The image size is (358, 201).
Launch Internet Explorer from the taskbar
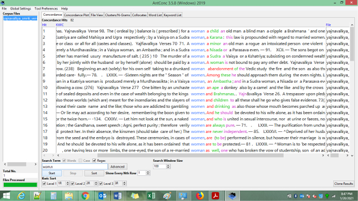(x=21, y=196)
